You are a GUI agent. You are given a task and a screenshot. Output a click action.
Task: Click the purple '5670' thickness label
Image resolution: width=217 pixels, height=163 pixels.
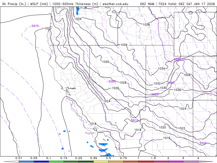click(35, 26)
